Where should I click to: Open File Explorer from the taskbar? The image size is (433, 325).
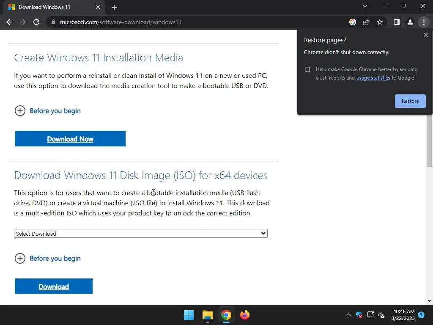click(x=207, y=315)
